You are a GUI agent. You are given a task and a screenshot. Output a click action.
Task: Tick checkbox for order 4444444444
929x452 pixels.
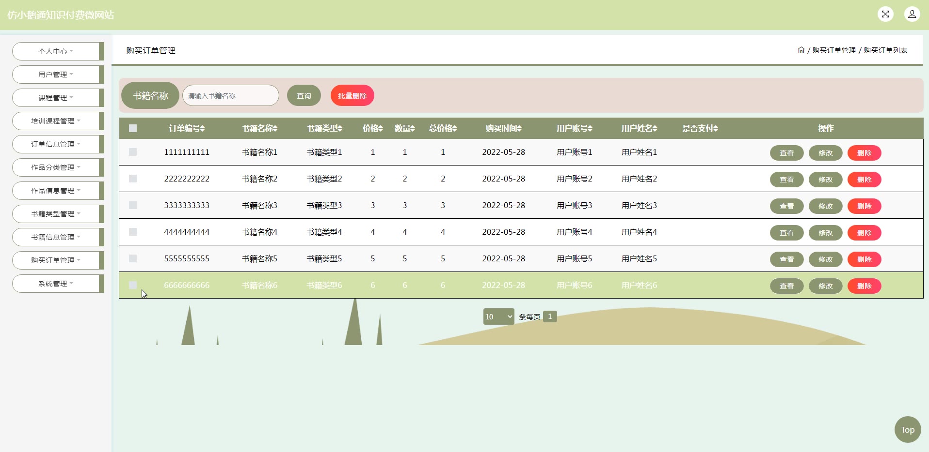133,232
